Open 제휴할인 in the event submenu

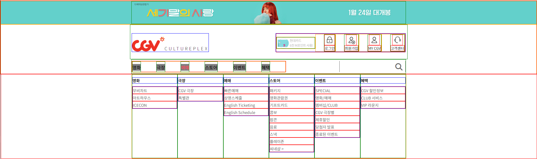click(337, 120)
